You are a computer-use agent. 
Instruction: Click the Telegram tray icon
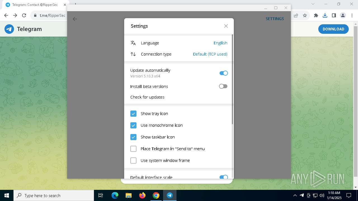(x=302, y=195)
